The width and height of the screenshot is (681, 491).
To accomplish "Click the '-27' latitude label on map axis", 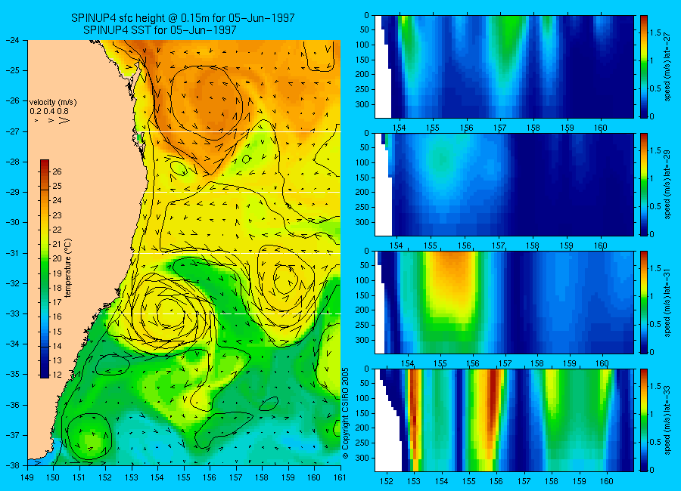I will (12, 131).
